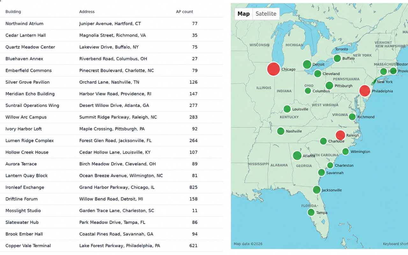The image size is (408, 255).
Task: Click address Summit Ridge Parkway, Raleigh, NC
Action: click(x=118, y=117)
